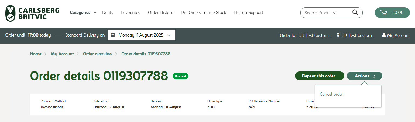Screen dimensions: 415x122
Task: Open Help & Support
Action: coord(249,13)
